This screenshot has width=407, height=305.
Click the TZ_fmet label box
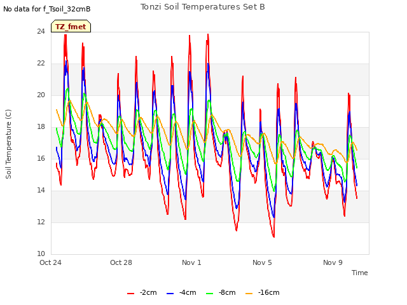coord(71,26)
